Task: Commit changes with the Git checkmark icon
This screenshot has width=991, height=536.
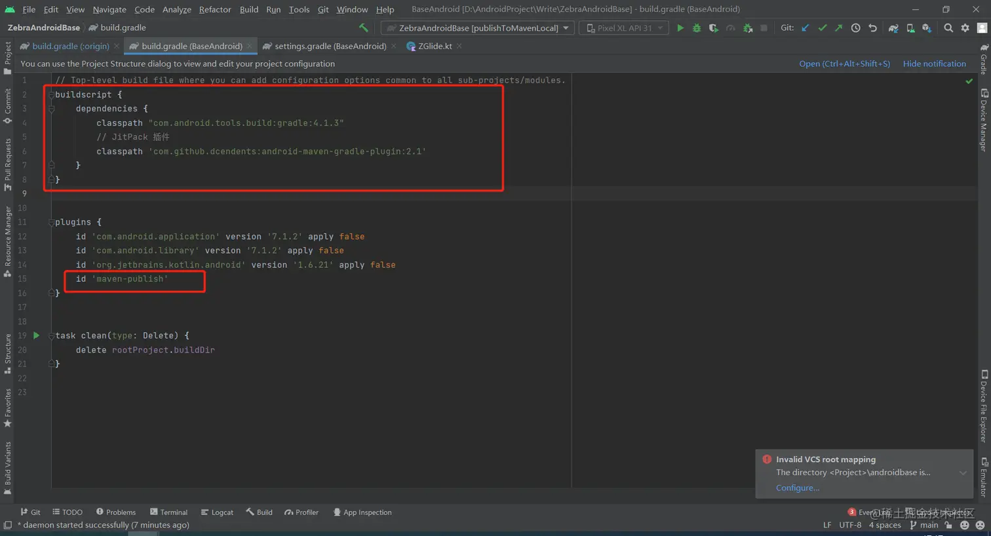Action: (822, 28)
